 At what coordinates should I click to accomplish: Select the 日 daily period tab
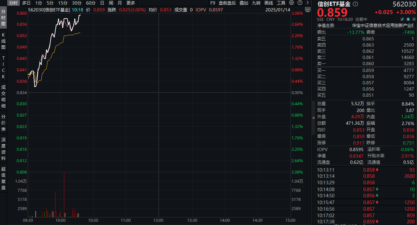click(x=102, y=3)
